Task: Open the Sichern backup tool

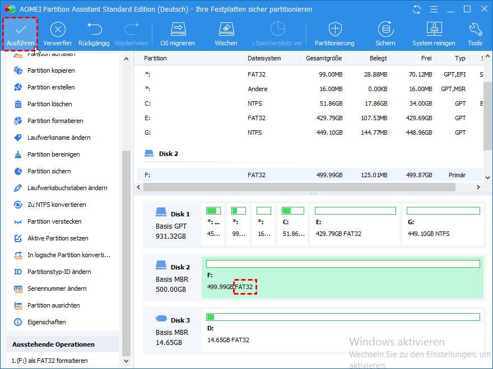Action: point(385,30)
